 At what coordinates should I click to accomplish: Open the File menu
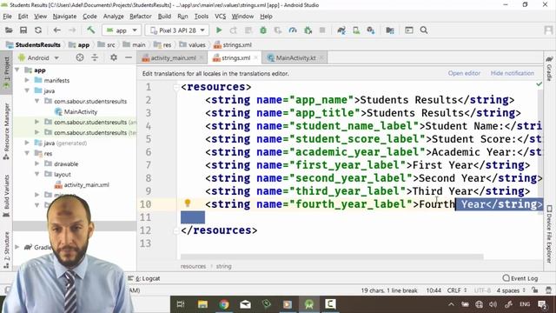[x=7, y=17]
